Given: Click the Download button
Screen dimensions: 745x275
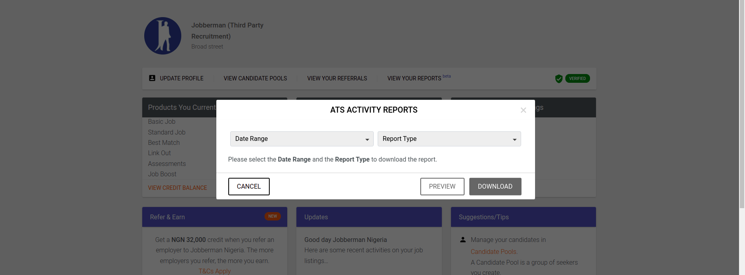Looking at the screenshot, I should click(x=495, y=187).
